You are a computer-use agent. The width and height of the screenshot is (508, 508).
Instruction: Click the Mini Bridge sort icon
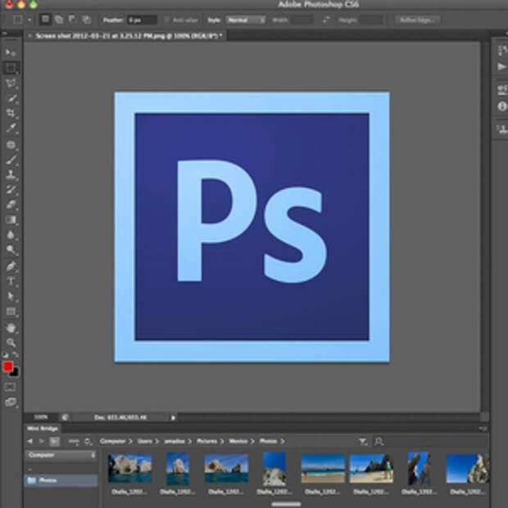click(x=88, y=442)
